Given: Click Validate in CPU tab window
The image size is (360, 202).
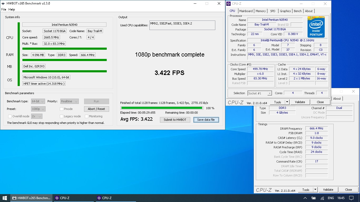Looking at the screenshot, I should click(300, 102).
